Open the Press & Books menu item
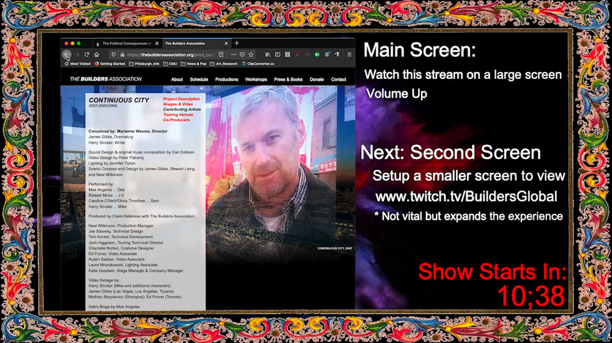The width and height of the screenshot is (612, 343). (x=288, y=79)
